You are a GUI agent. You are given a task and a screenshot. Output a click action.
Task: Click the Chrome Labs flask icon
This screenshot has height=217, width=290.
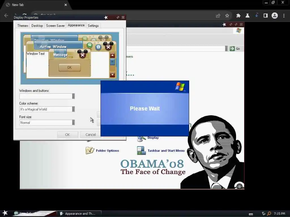[248, 16]
